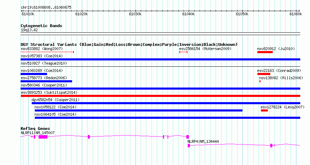
Task: Select the blue esv2758773 gain bar
Action: click(46, 81)
